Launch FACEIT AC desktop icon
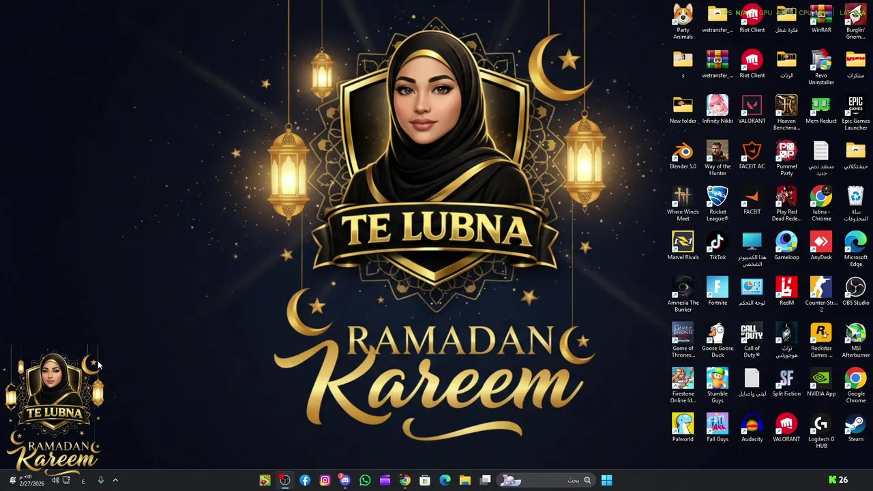The width and height of the screenshot is (873, 491). tap(752, 155)
